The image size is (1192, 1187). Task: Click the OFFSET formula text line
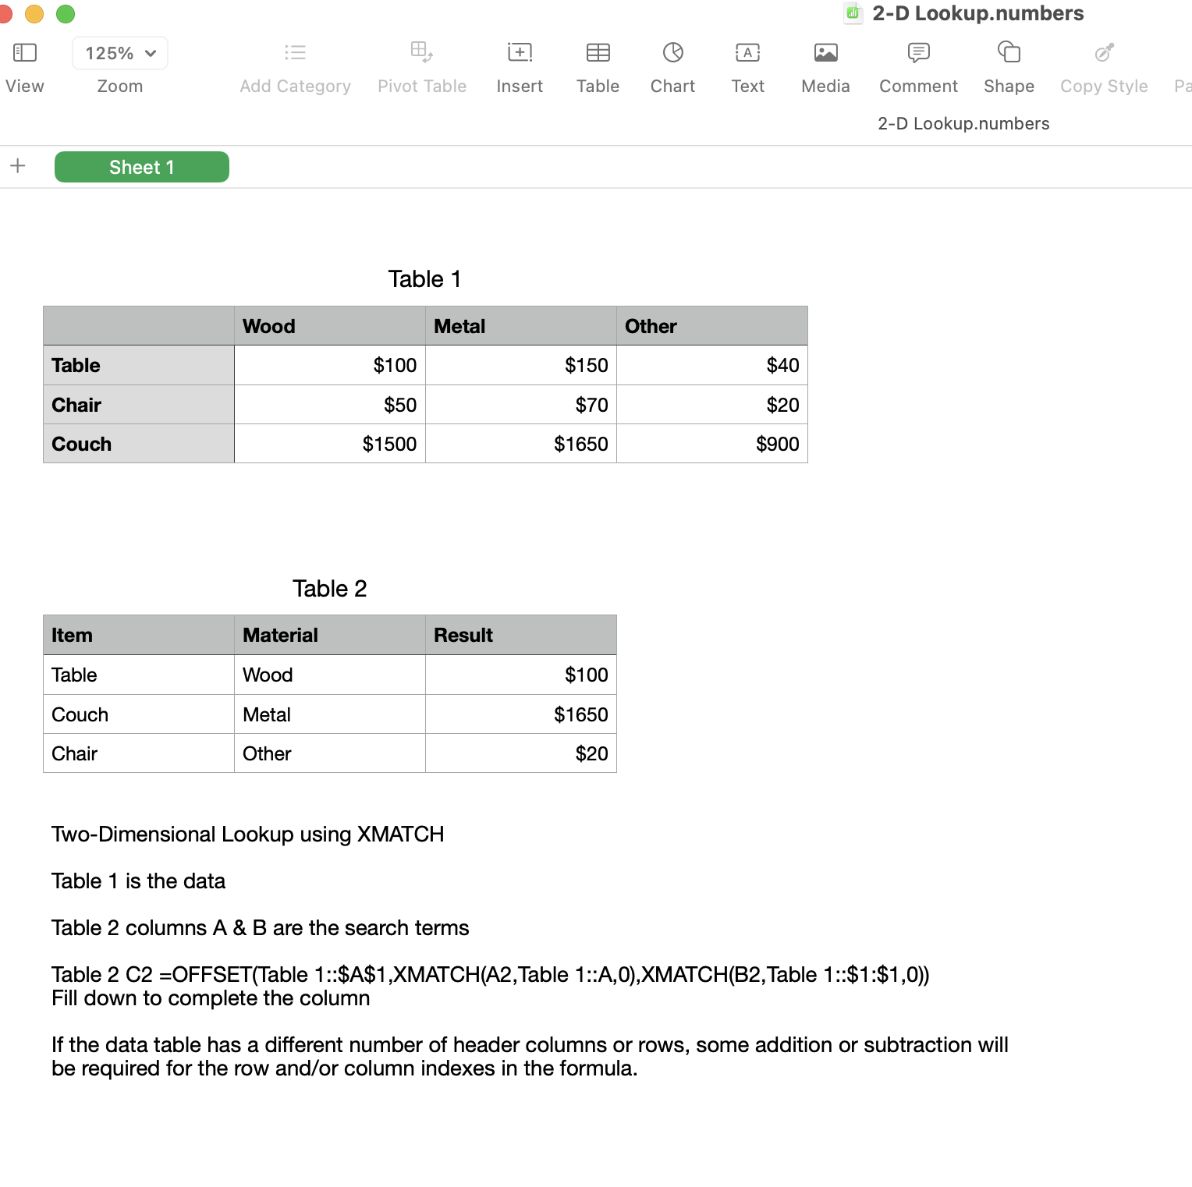(491, 974)
